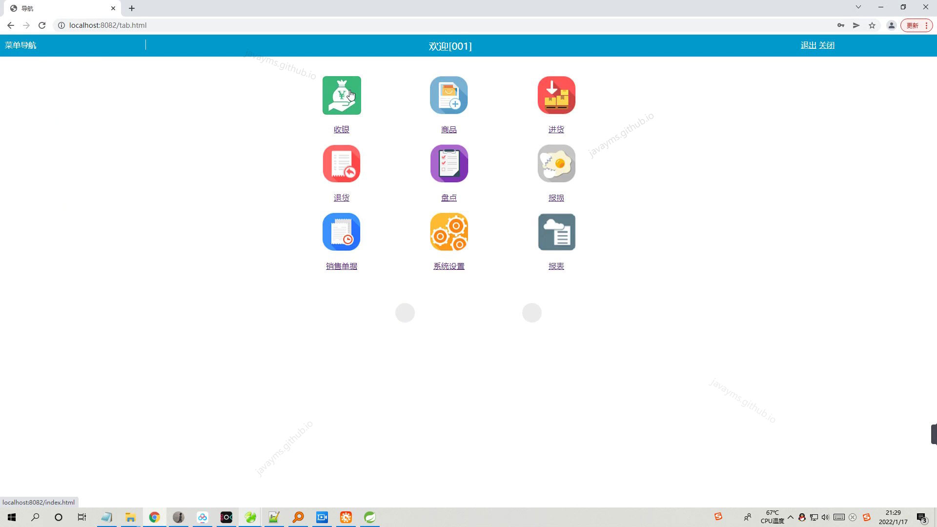
Task: Select the 报损 damage report icon
Action: (x=556, y=163)
